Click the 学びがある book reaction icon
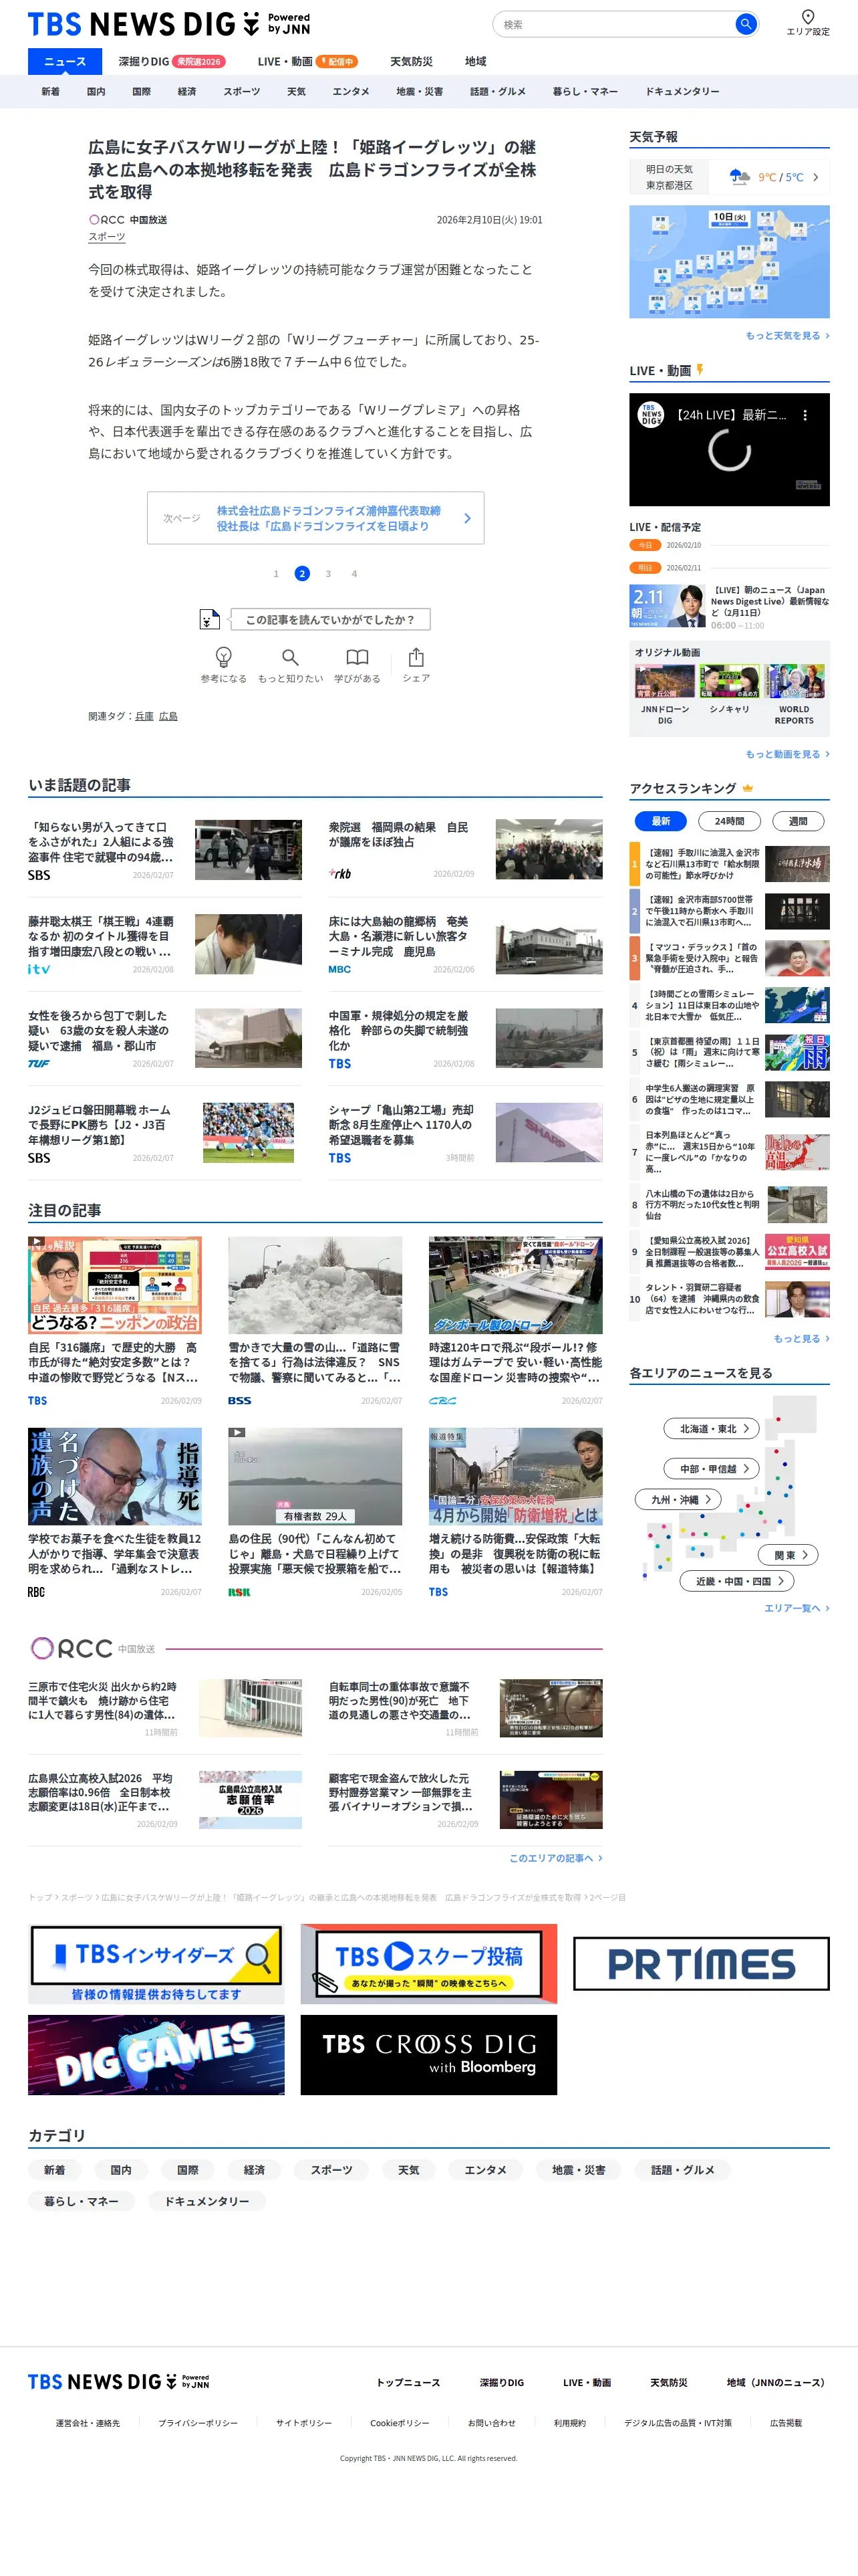Viewport: 858px width, 2576px height. tap(357, 657)
